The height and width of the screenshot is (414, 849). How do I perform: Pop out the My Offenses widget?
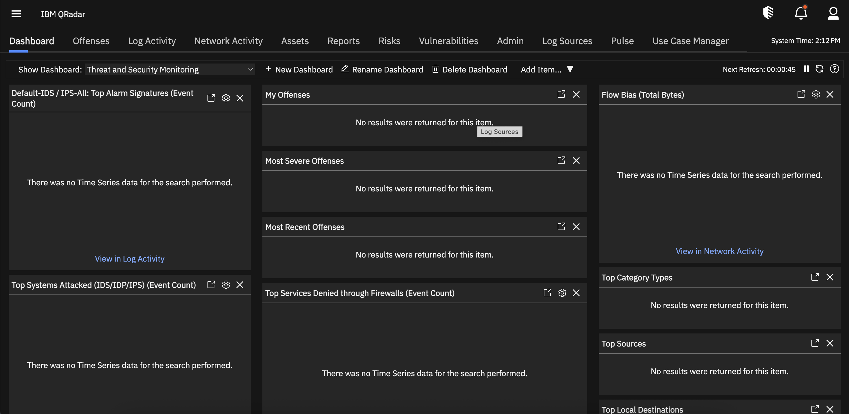point(561,94)
